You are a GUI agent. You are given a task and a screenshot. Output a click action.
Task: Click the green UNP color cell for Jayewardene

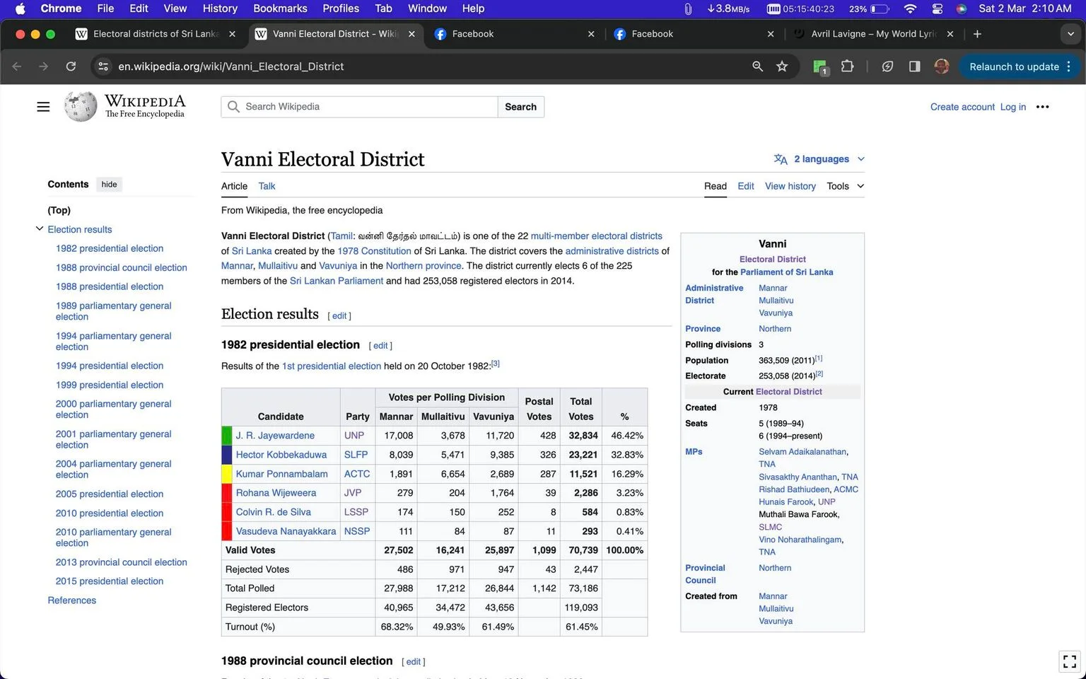tap(227, 436)
